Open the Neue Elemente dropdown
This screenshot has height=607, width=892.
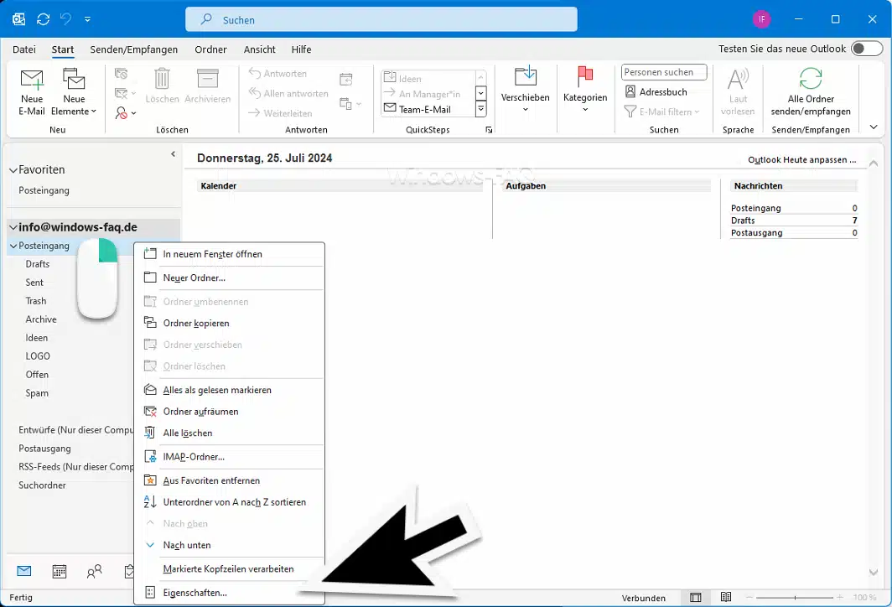point(74,92)
